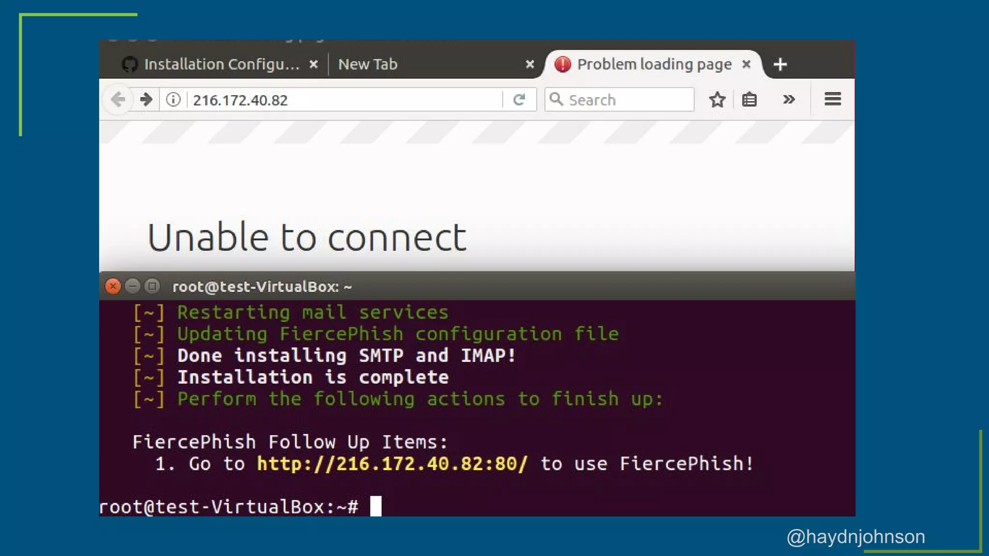989x556 pixels.
Task: Click the http://216.172.40.82:80/ link in terminal
Action: pyautogui.click(x=392, y=464)
